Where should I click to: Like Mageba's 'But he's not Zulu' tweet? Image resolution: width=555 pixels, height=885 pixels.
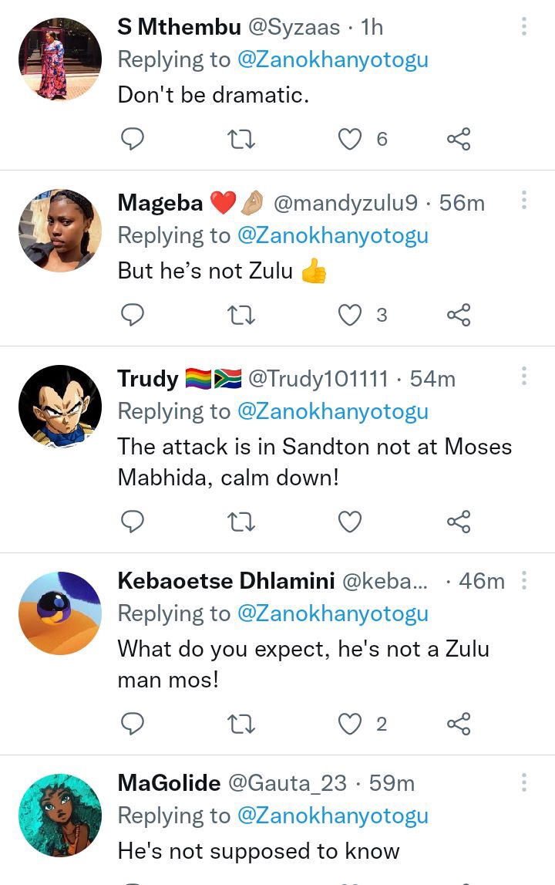[351, 315]
